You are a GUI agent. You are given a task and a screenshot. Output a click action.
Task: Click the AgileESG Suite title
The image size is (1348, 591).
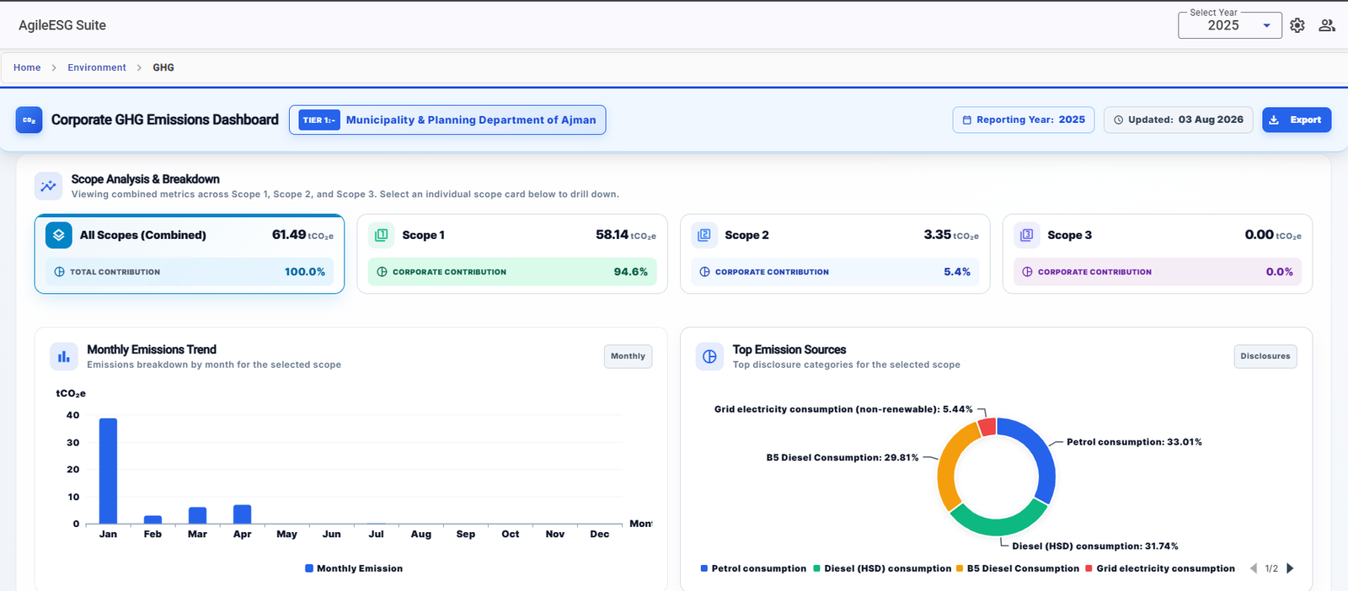coord(62,25)
